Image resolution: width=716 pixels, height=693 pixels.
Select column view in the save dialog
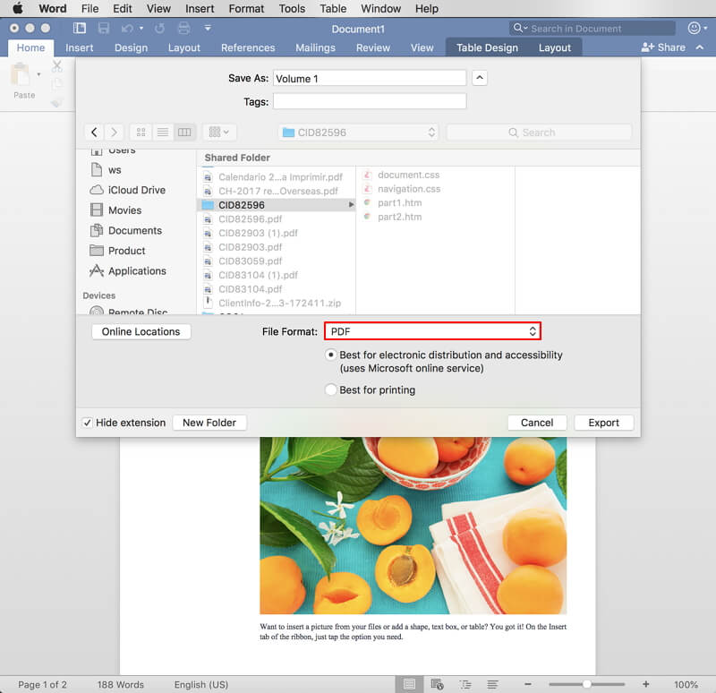(184, 132)
